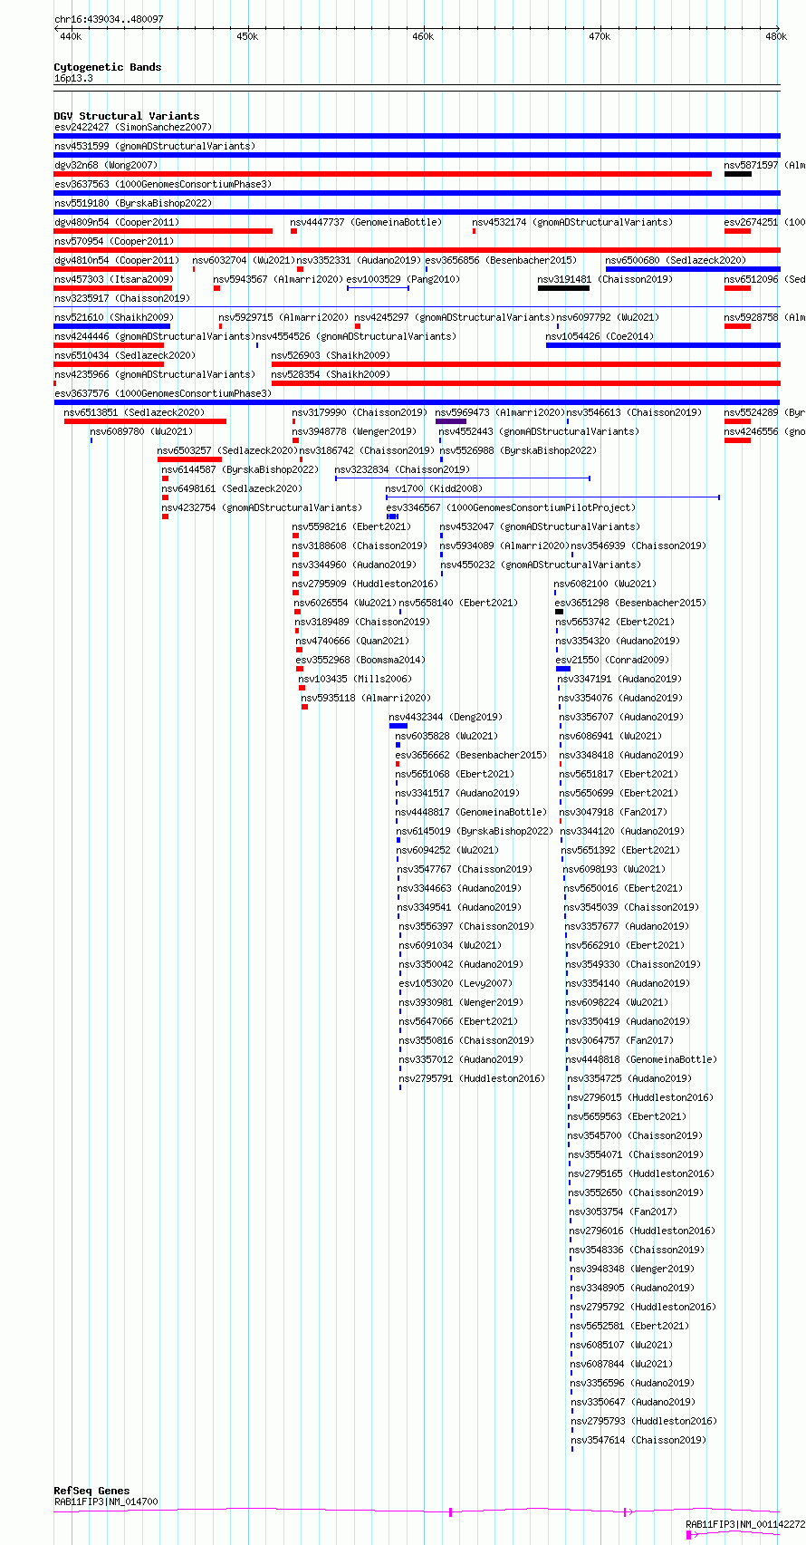This screenshot has height=1545, width=806.
Task: Click the nsv1700 (Kidd2008) label
Action: click(435, 489)
